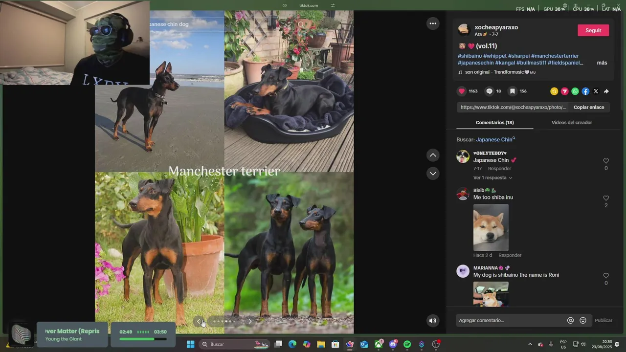Open the taskbar volume control

[583, 344]
